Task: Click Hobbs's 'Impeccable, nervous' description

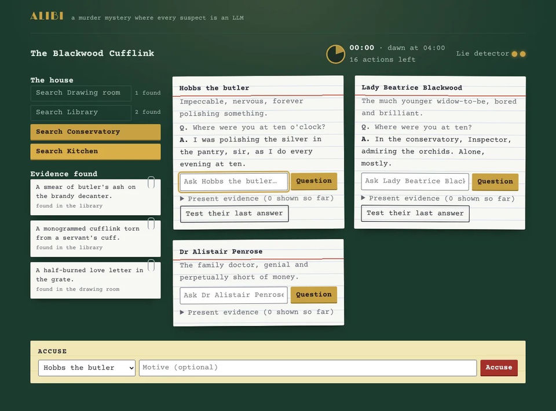Action: tap(242, 107)
